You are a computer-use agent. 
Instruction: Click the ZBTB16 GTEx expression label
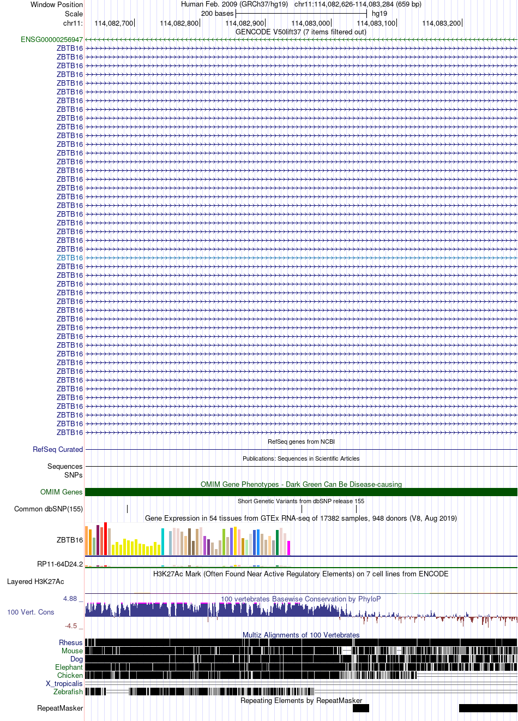[70, 540]
